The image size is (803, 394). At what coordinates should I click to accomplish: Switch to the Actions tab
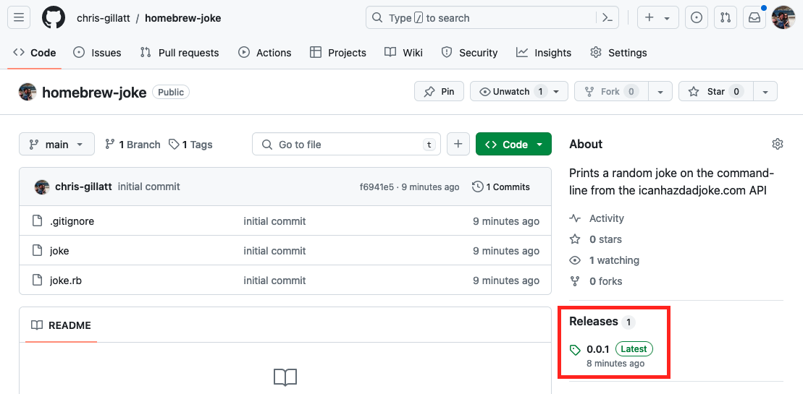(x=265, y=53)
